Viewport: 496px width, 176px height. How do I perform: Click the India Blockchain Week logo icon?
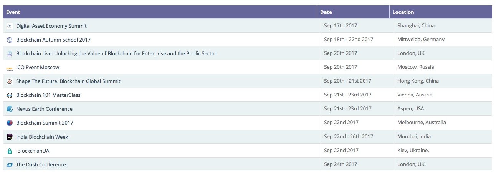click(x=10, y=137)
